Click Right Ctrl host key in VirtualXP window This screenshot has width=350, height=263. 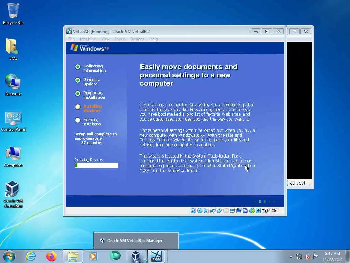point(269,211)
